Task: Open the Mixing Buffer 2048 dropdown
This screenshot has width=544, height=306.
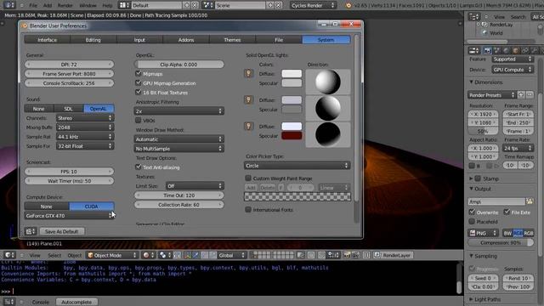Action: 85,127
